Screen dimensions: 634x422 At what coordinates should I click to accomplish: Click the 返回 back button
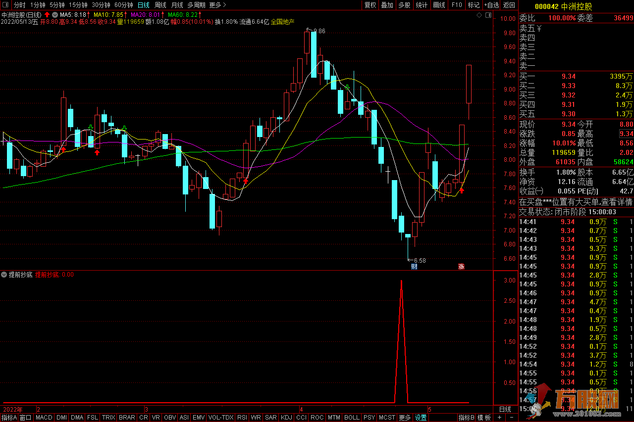click(x=509, y=5)
